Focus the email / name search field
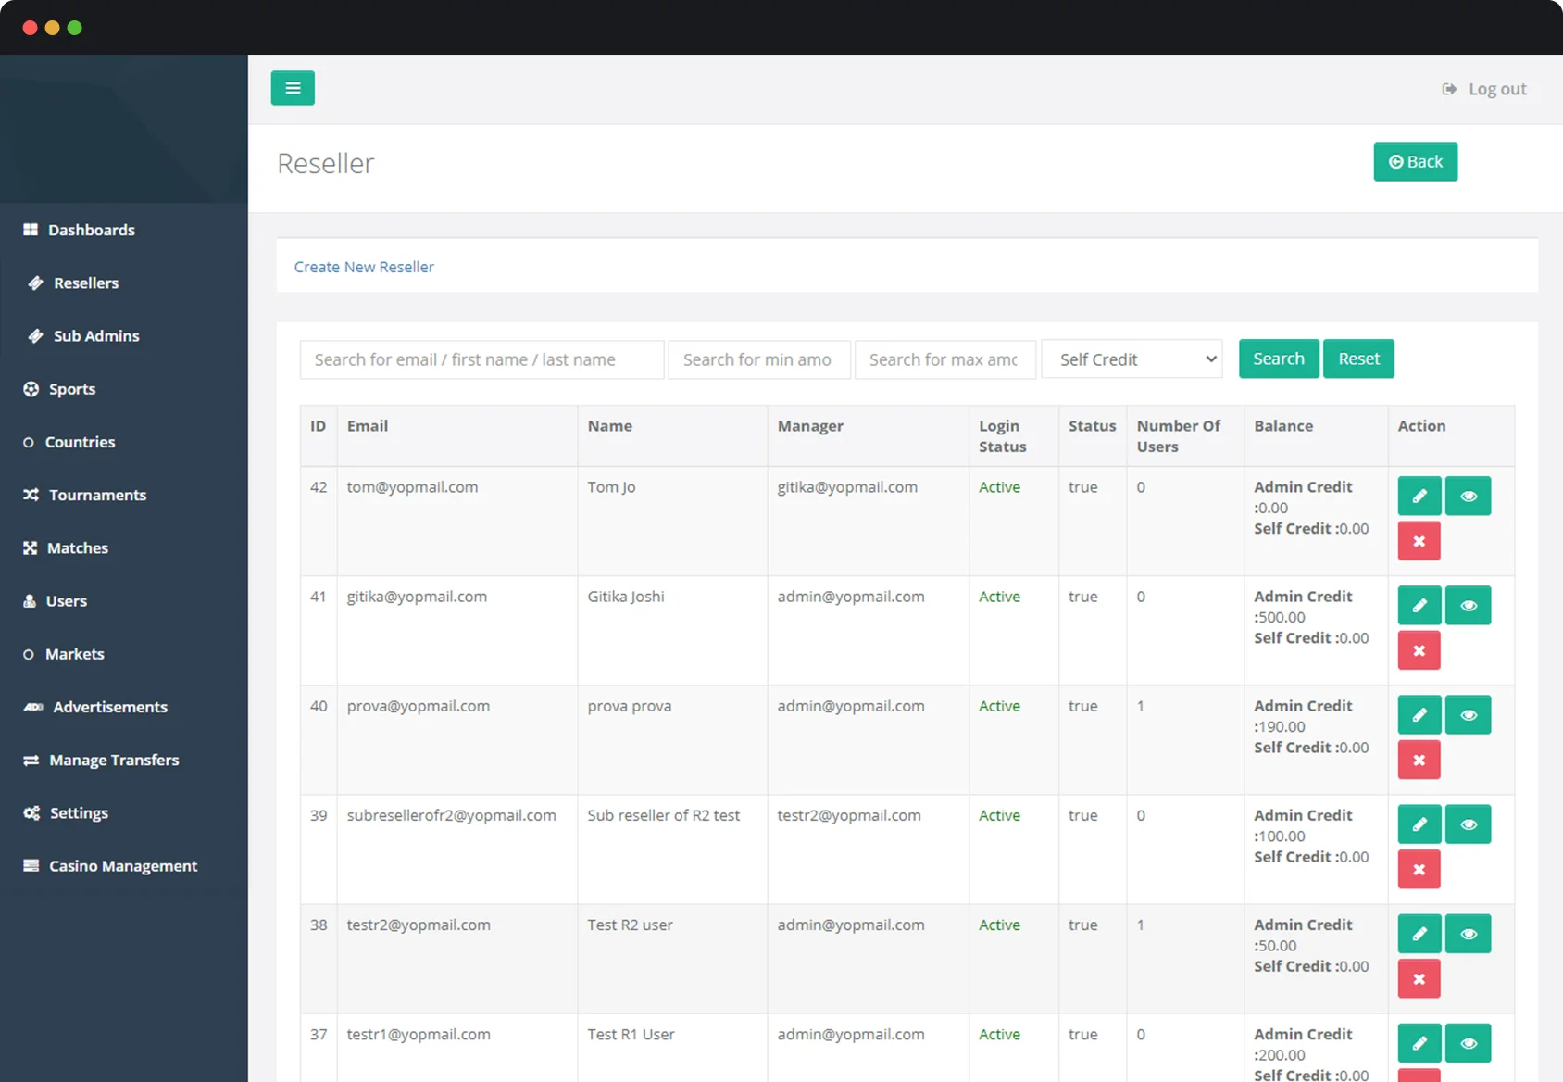Image resolution: width=1563 pixels, height=1082 pixels. tap(481, 359)
